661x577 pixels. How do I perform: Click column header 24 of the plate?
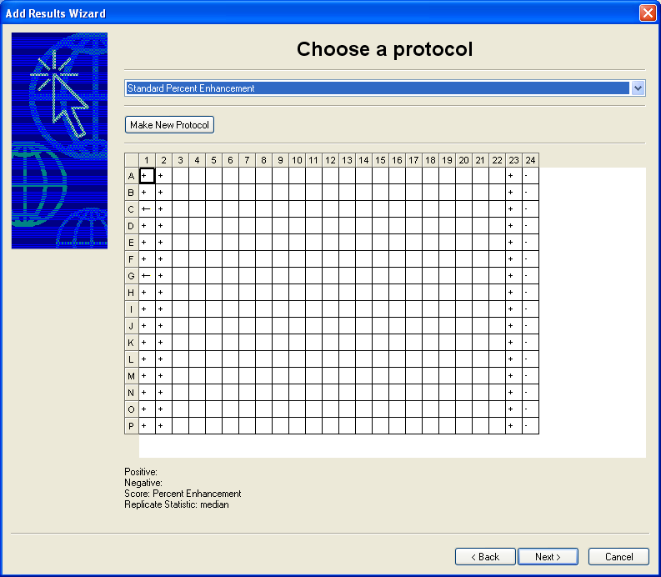coord(530,160)
